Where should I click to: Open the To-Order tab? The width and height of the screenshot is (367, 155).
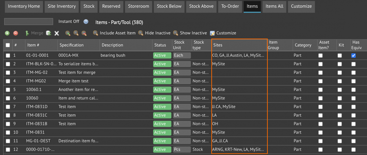click(x=230, y=6)
